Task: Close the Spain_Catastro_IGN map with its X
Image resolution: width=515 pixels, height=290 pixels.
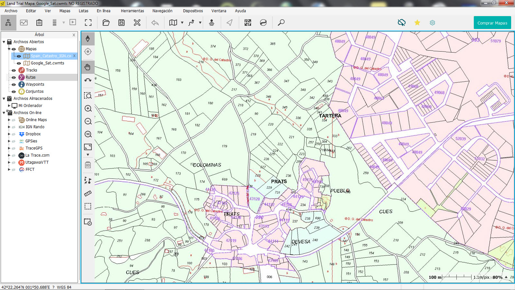Action: click(x=74, y=56)
